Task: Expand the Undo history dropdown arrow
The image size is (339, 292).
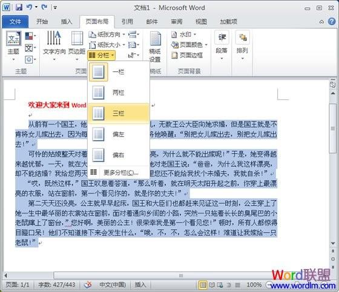Action: 36,7
